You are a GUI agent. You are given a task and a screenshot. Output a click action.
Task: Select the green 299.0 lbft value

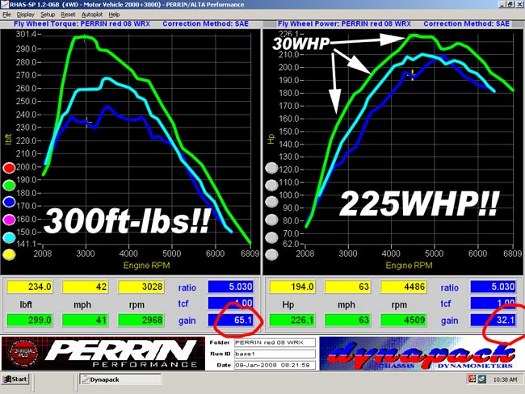pyautogui.click(x=29, y=320)
